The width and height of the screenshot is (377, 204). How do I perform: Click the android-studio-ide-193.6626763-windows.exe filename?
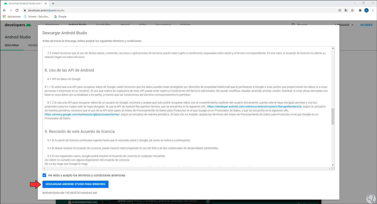(x=70, y=193)
